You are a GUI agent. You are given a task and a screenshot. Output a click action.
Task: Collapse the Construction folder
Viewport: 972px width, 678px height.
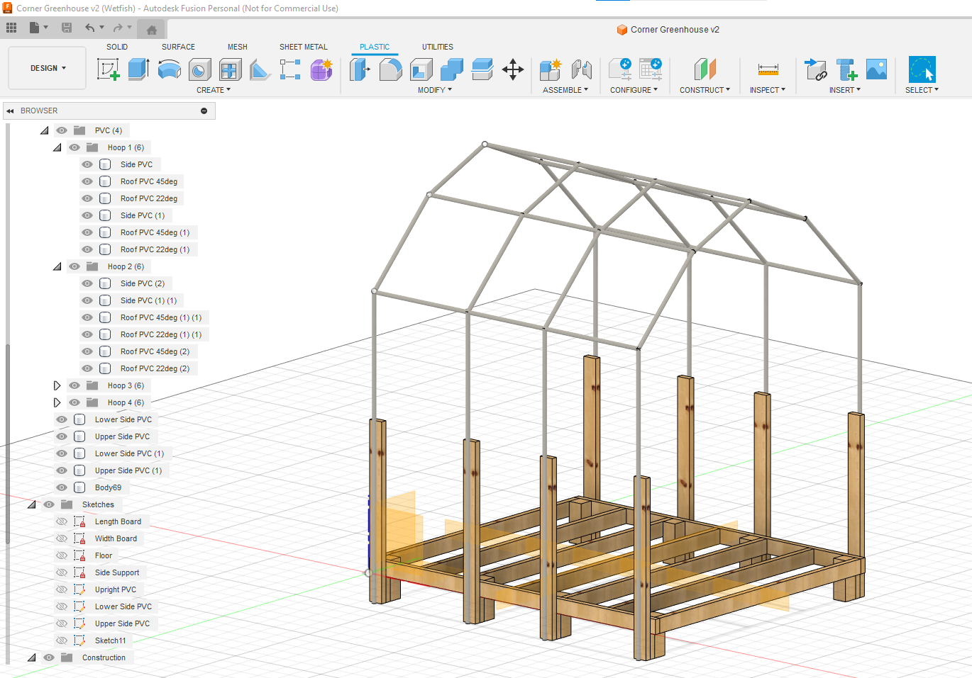pyautogui.click(x=32, y=657)
